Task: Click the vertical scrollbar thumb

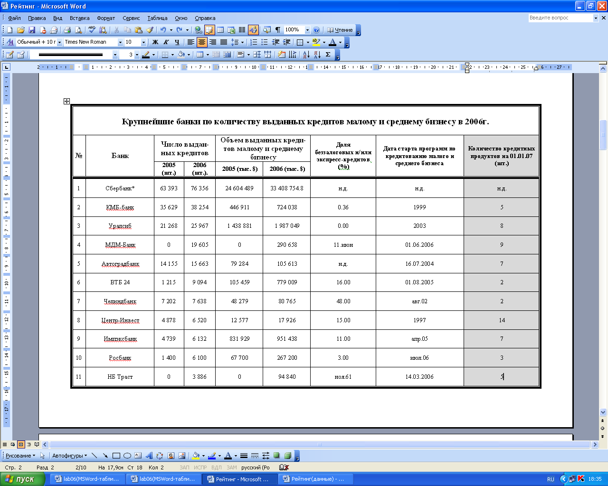Action: pos(603,135)
